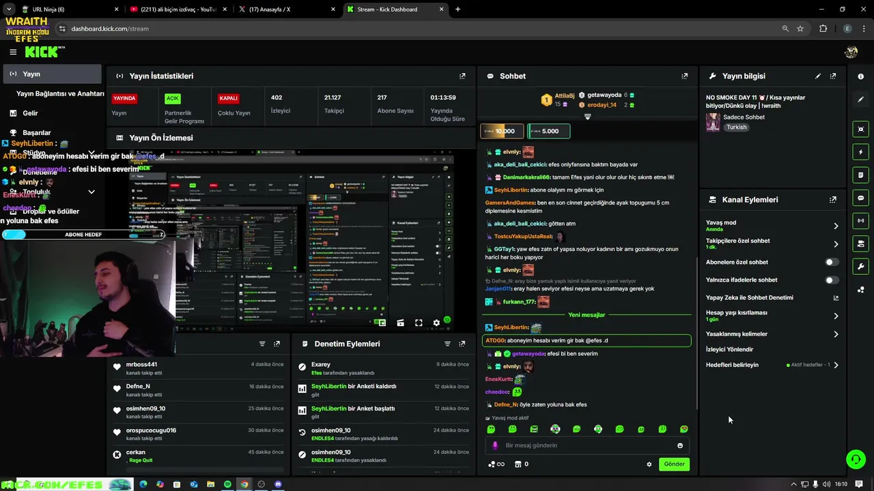Toggle Abonelere özel sohbet switch
The image size is (874, 491).
click(831, 262)
